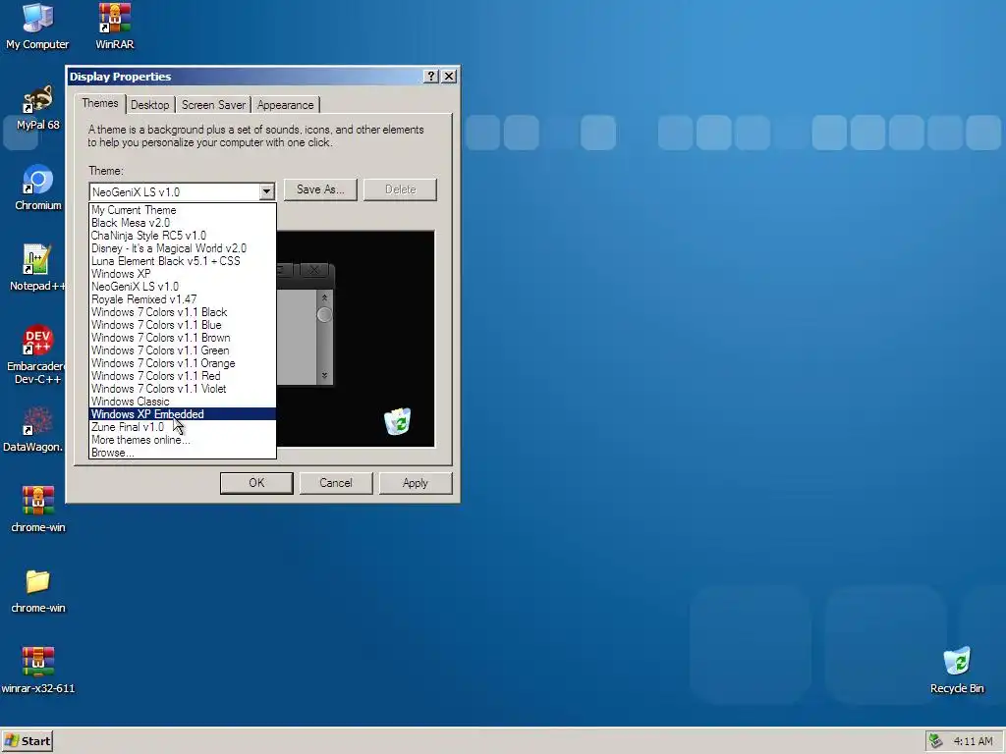Close the Display Properties dialog

pos(449,77)
